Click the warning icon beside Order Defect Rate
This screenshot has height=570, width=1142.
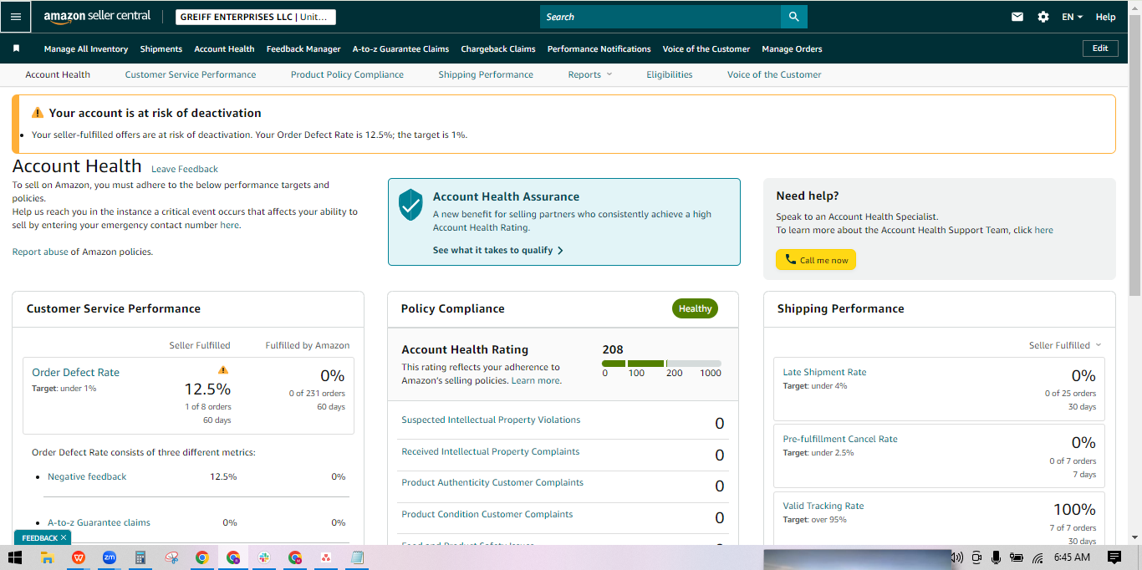pyautogui.click(x=222, y=369)
